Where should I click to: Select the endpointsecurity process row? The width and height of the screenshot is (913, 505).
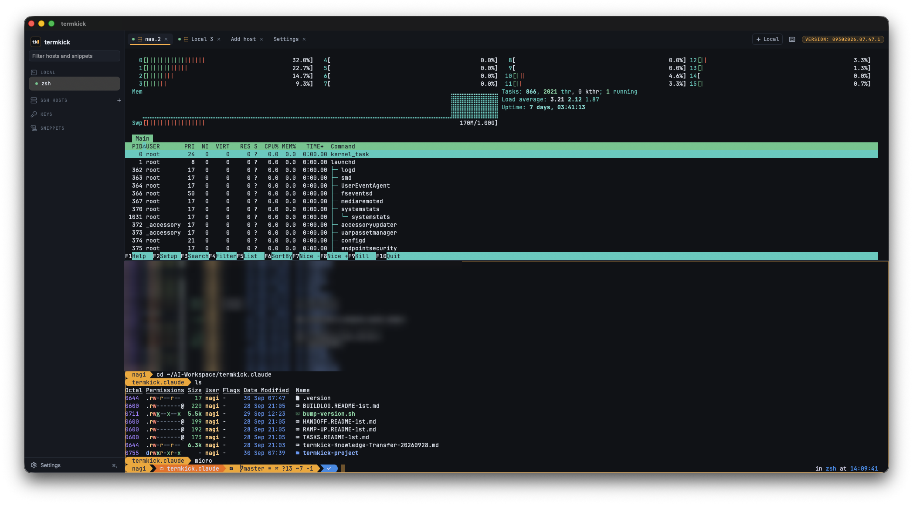tap(501, 248)
